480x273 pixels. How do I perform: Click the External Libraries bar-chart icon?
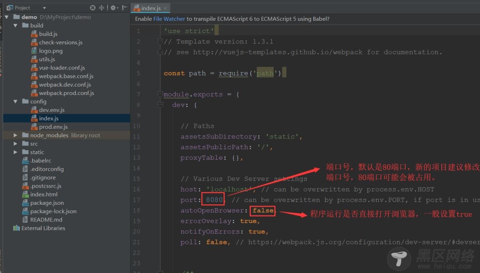(16, 228)
